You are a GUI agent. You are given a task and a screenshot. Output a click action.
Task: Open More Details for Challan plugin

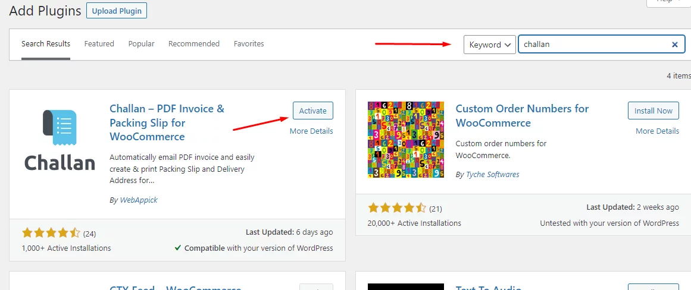[x=311, y=131]
